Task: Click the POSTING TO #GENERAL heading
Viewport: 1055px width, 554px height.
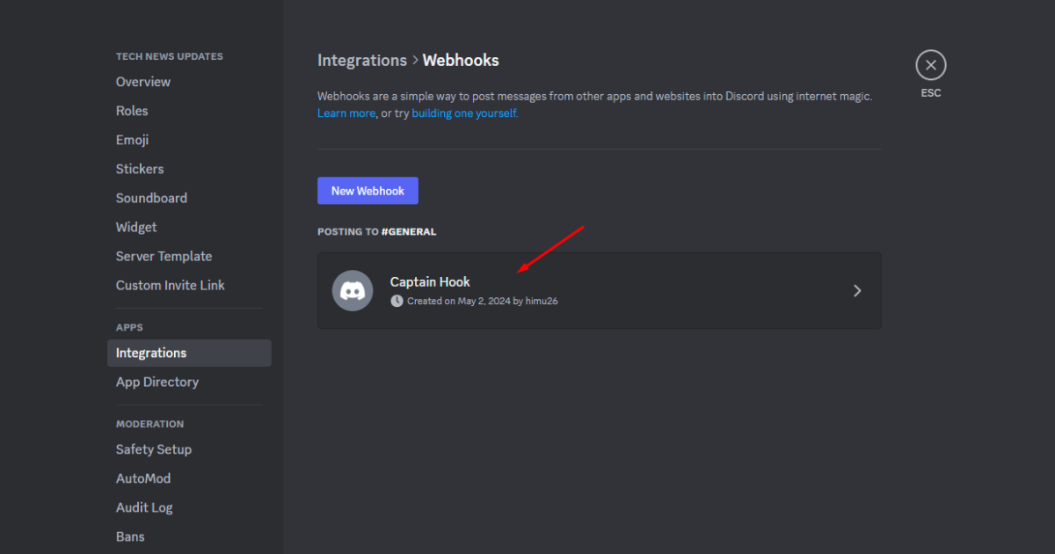Action: coord(377,232)
